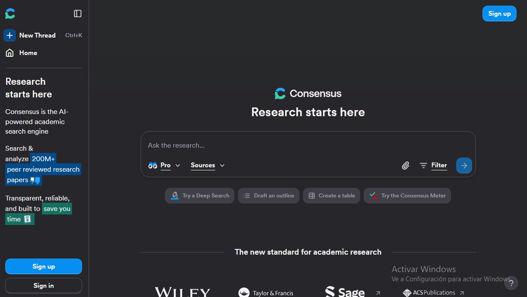Click the Sign up button
Screen dimensions: 527x297
[43, 266]
